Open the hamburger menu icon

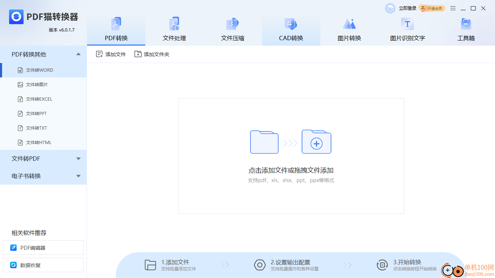click(x=453, y=8)
